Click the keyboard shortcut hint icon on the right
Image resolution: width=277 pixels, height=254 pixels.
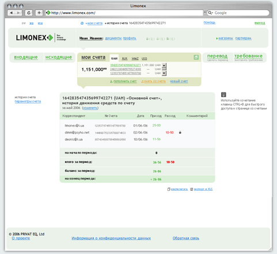pos(223,95)
